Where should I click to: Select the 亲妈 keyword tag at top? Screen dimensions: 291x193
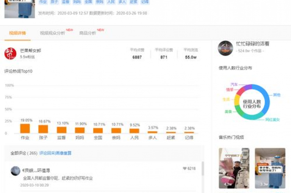click(100, 2)
